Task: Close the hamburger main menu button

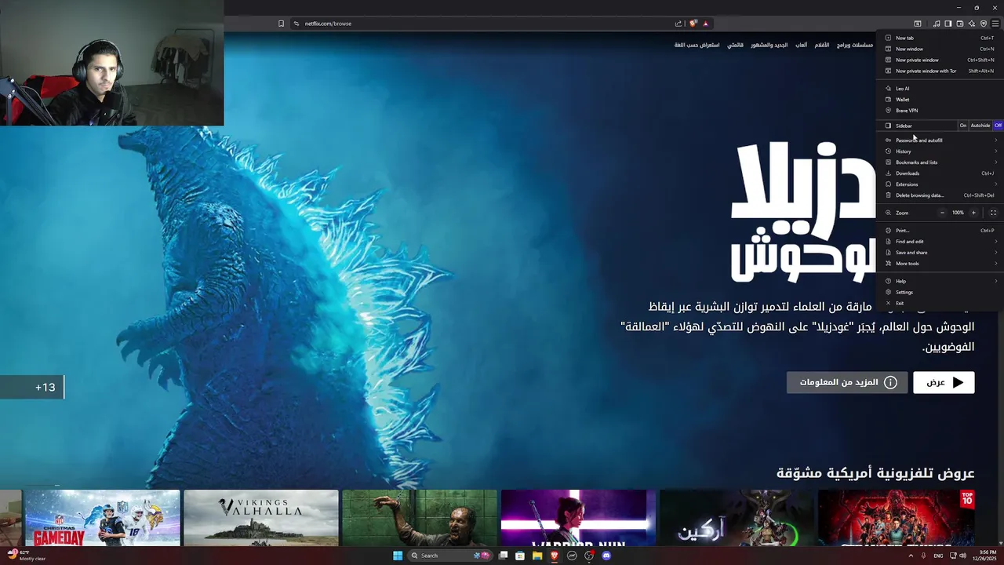Action: [x=995, y=24]
